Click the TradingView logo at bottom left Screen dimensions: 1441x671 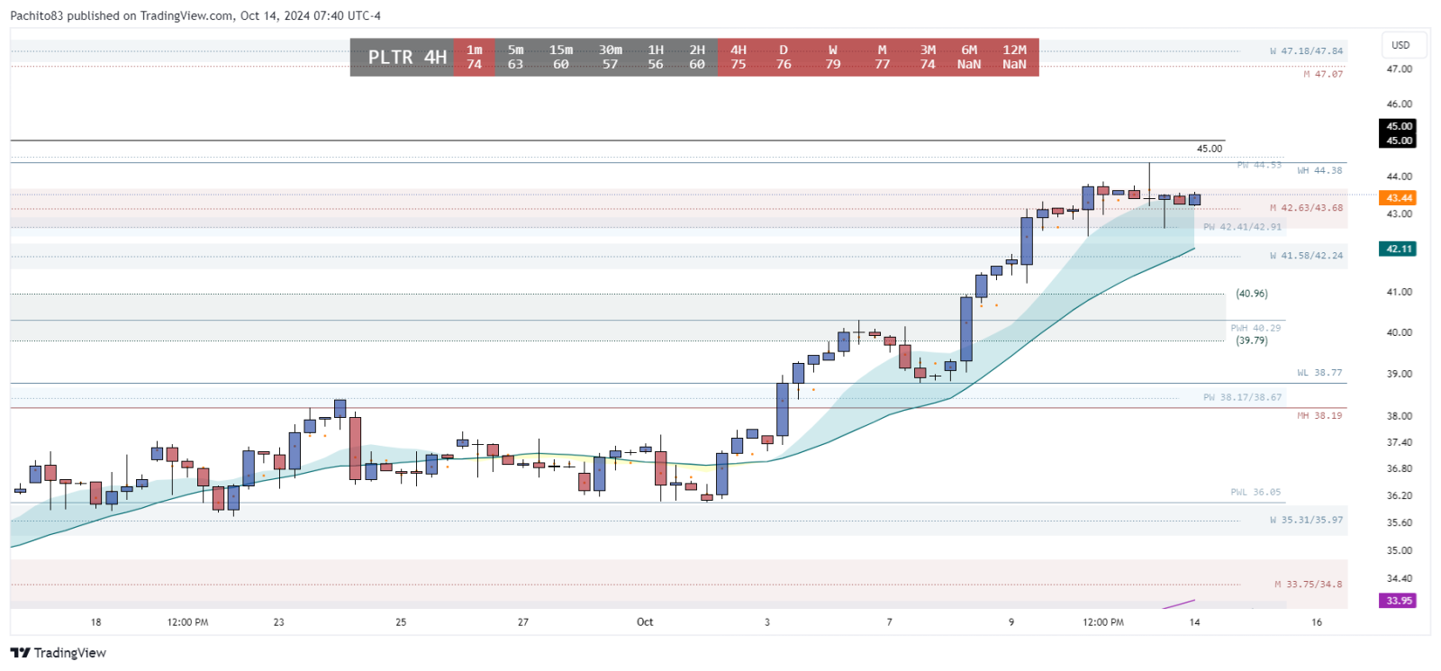click(59, 653)
